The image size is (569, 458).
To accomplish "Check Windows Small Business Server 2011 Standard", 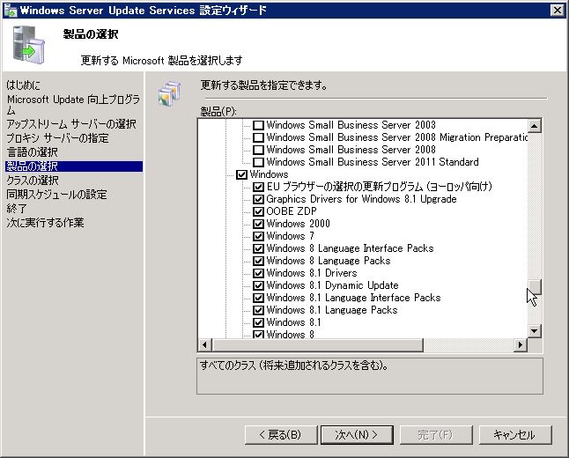I will click(258, 162).
